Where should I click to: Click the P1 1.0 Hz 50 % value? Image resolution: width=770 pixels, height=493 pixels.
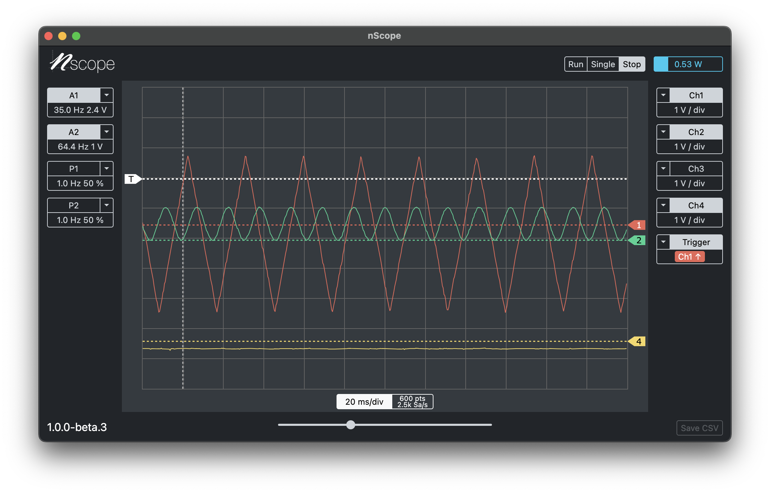(x=80, y=183)
